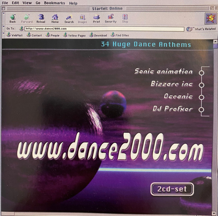Click the vertical scrollbar up arrow
Viewport: 218px width, 216px height.
[215, 41]
